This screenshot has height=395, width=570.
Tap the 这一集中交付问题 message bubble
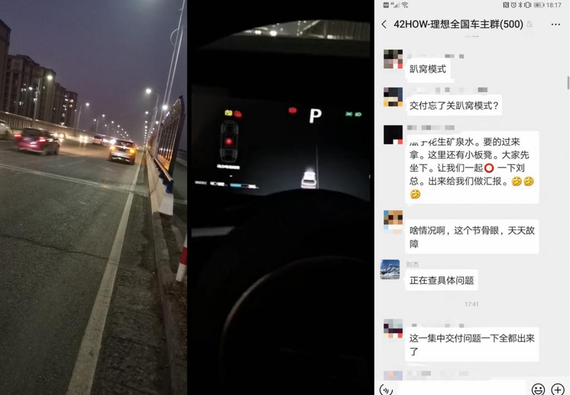pos(472,345)
